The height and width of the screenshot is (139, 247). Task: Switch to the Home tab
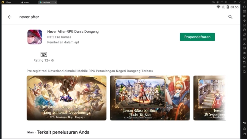click(25, 2)
